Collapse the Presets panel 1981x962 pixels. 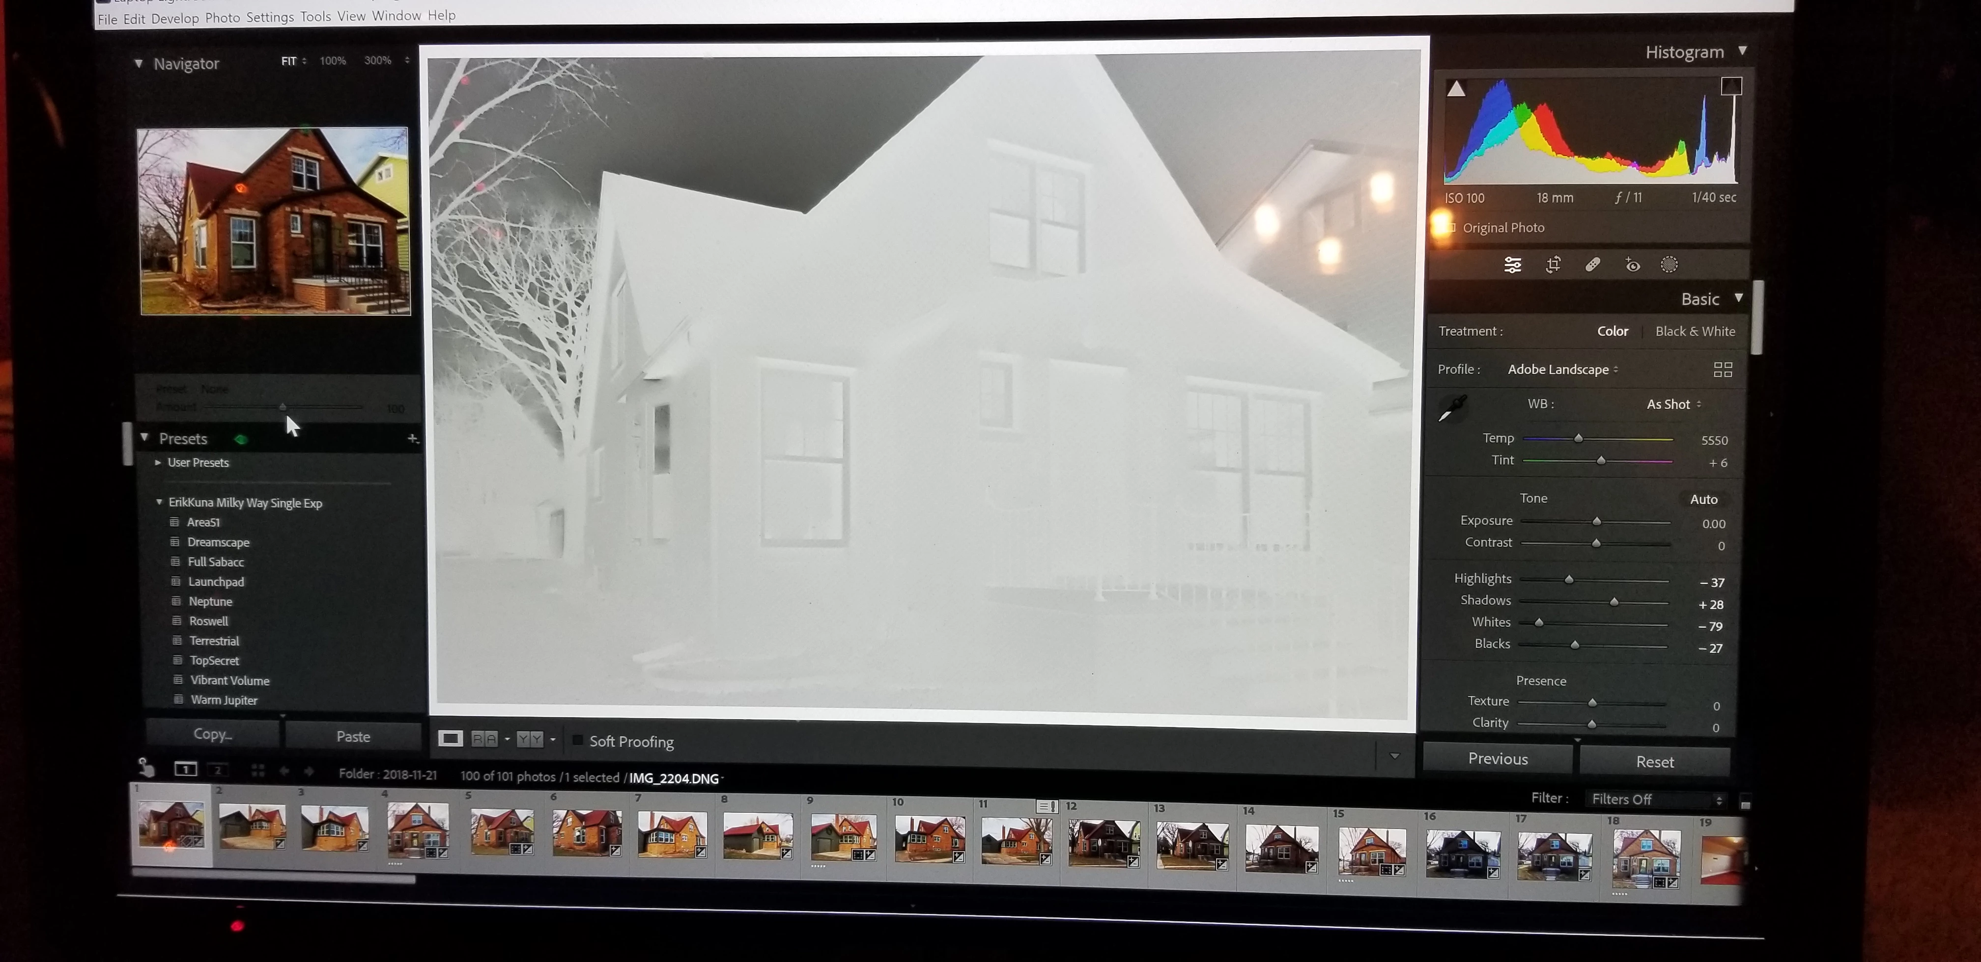(144, 437)
